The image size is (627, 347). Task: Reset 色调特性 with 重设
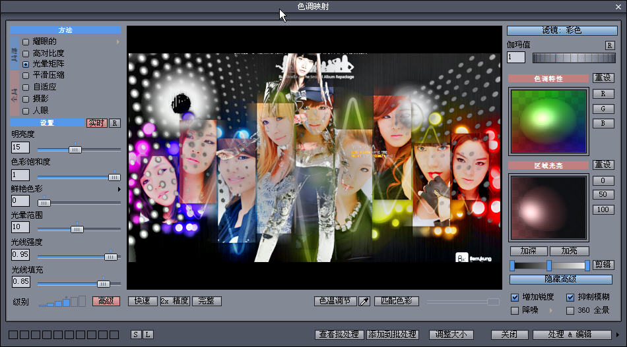click(603, 78)
